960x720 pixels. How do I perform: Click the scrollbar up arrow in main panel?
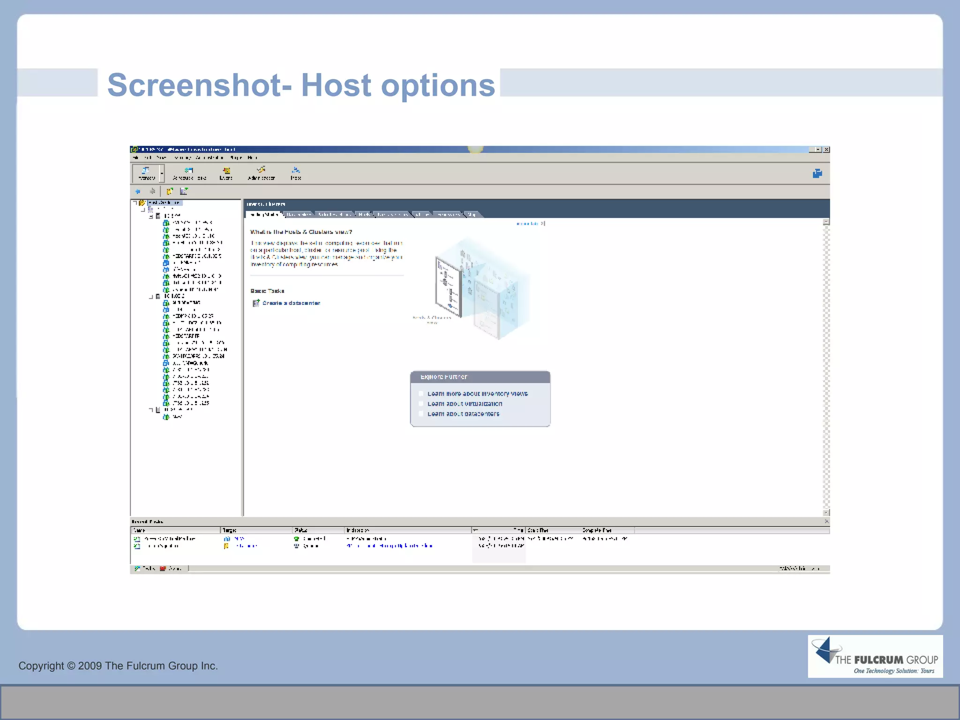(x=826, y=222)
